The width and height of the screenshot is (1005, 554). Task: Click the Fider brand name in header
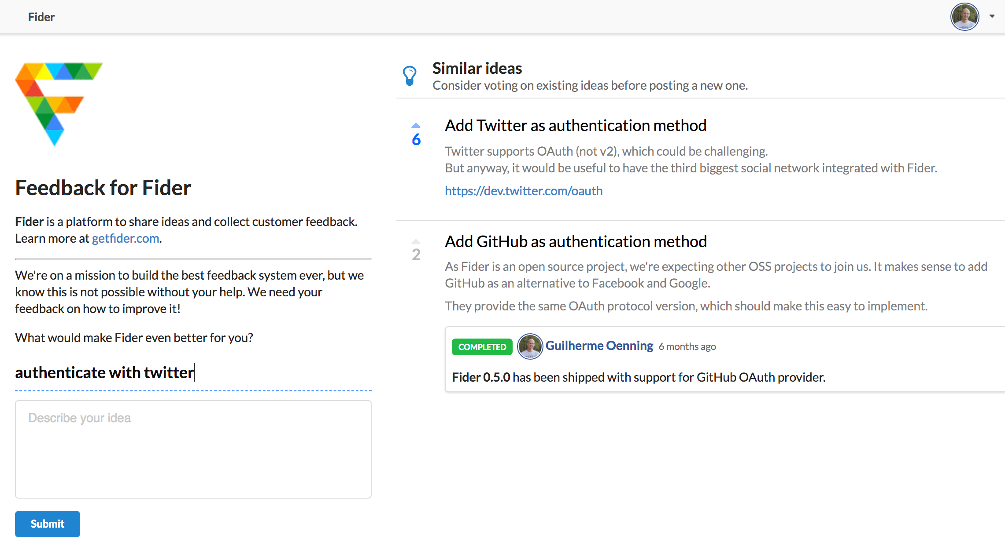click(x=41, y=17)
